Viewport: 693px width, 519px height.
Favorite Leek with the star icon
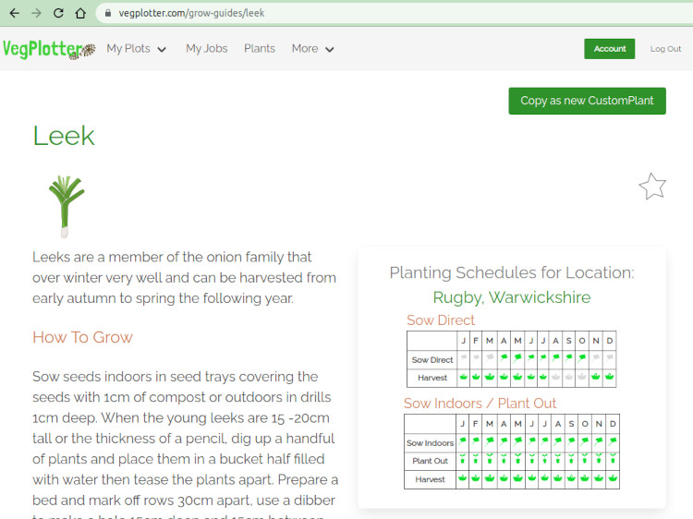coord(652,186)
